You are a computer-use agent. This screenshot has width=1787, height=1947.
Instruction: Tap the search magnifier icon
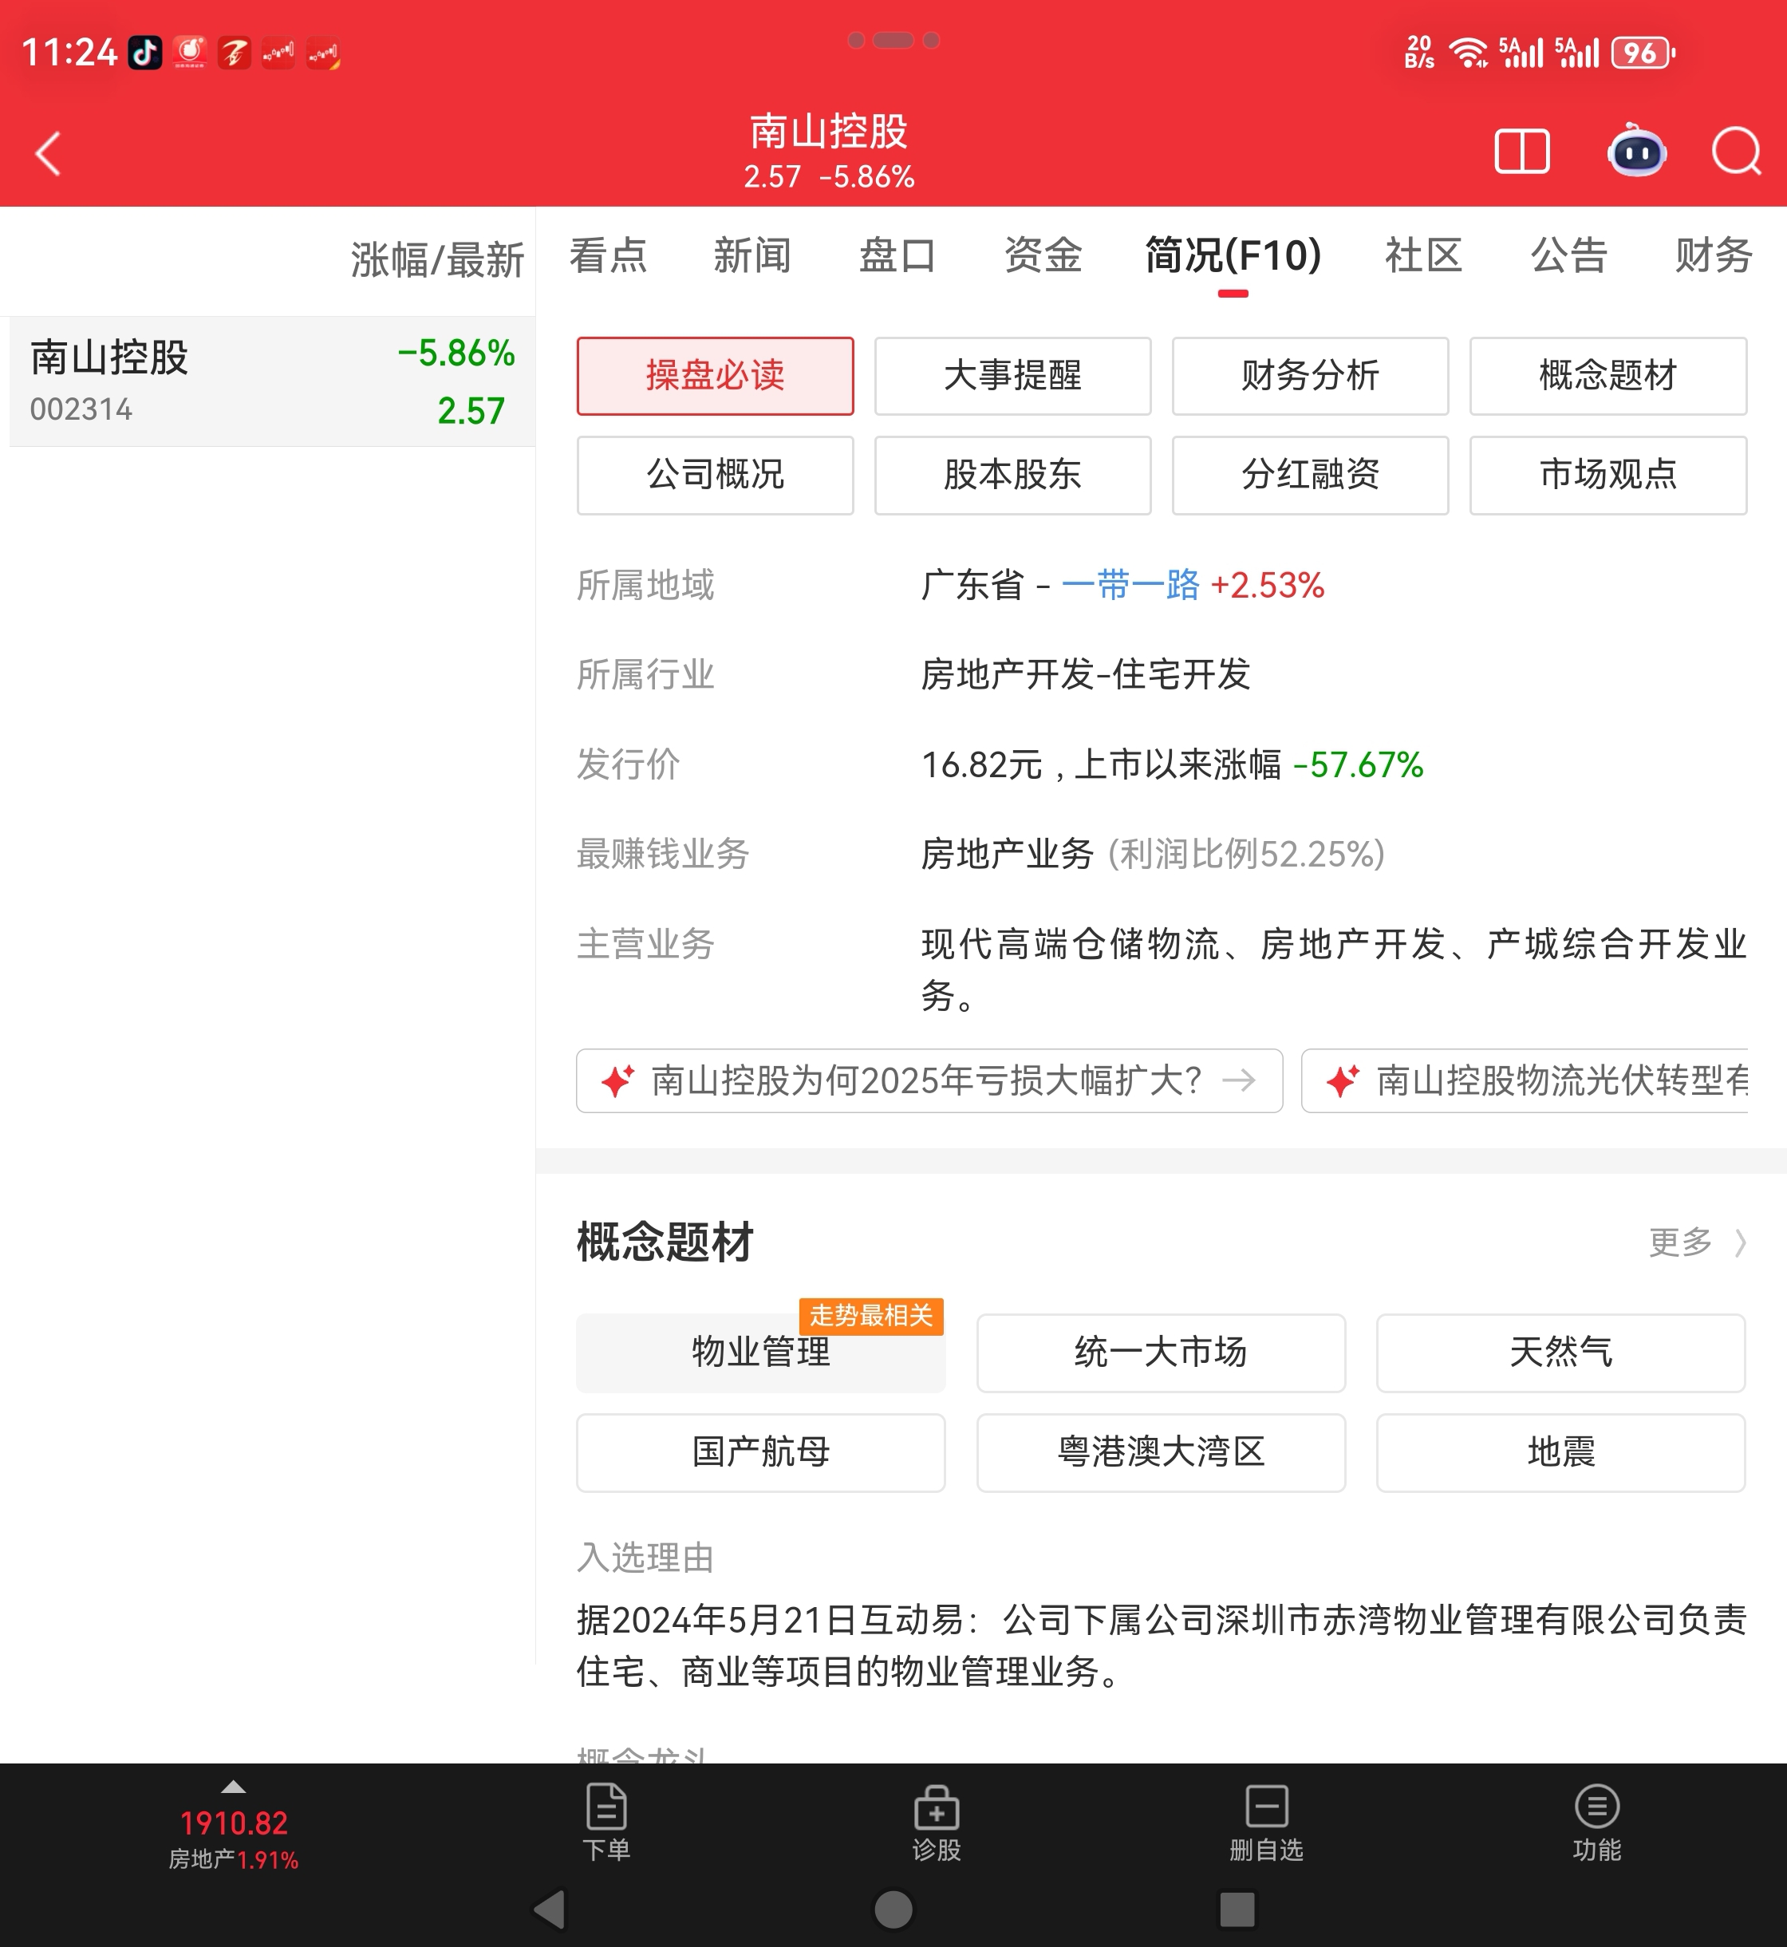[x=1736, y=152]
